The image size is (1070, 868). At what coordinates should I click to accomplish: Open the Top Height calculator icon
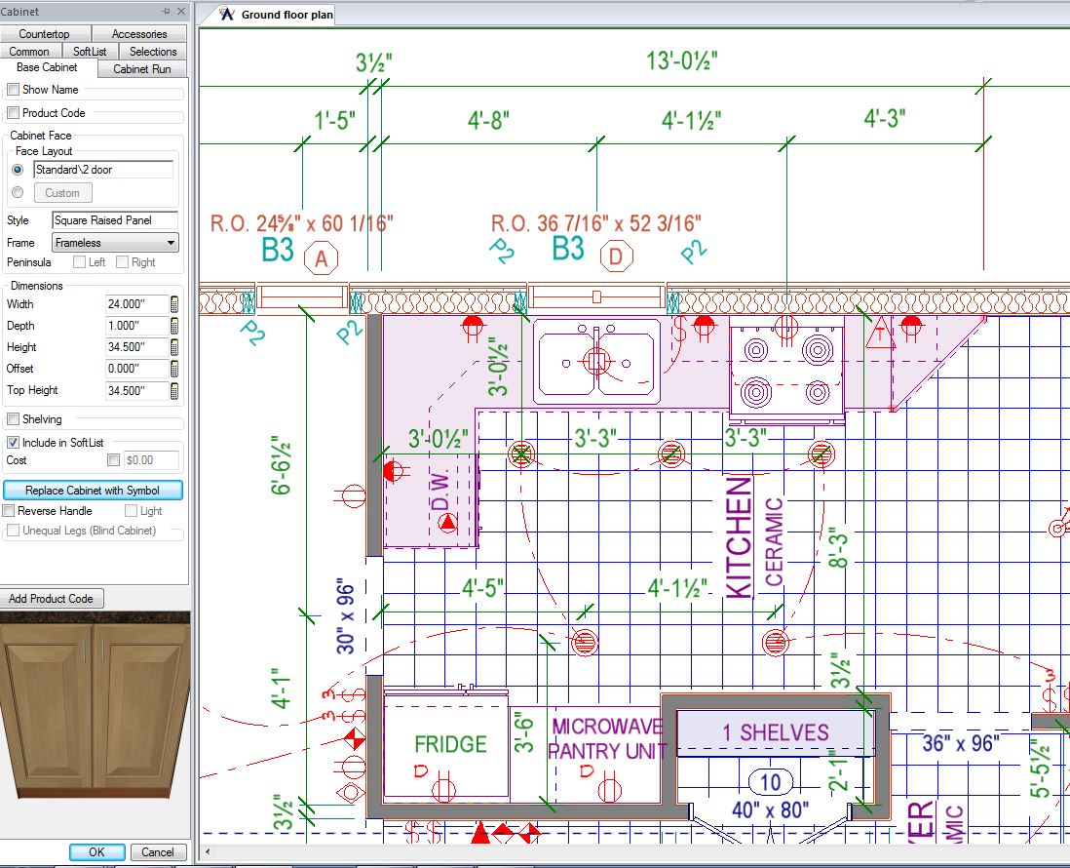(x=174, y=390)
